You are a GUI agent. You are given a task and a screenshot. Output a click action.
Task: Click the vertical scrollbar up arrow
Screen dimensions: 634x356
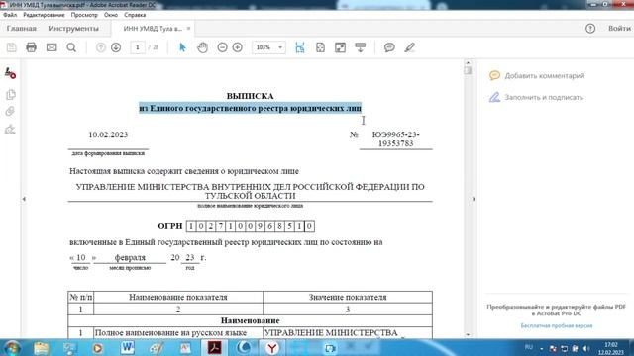click(x=468, y=62)
